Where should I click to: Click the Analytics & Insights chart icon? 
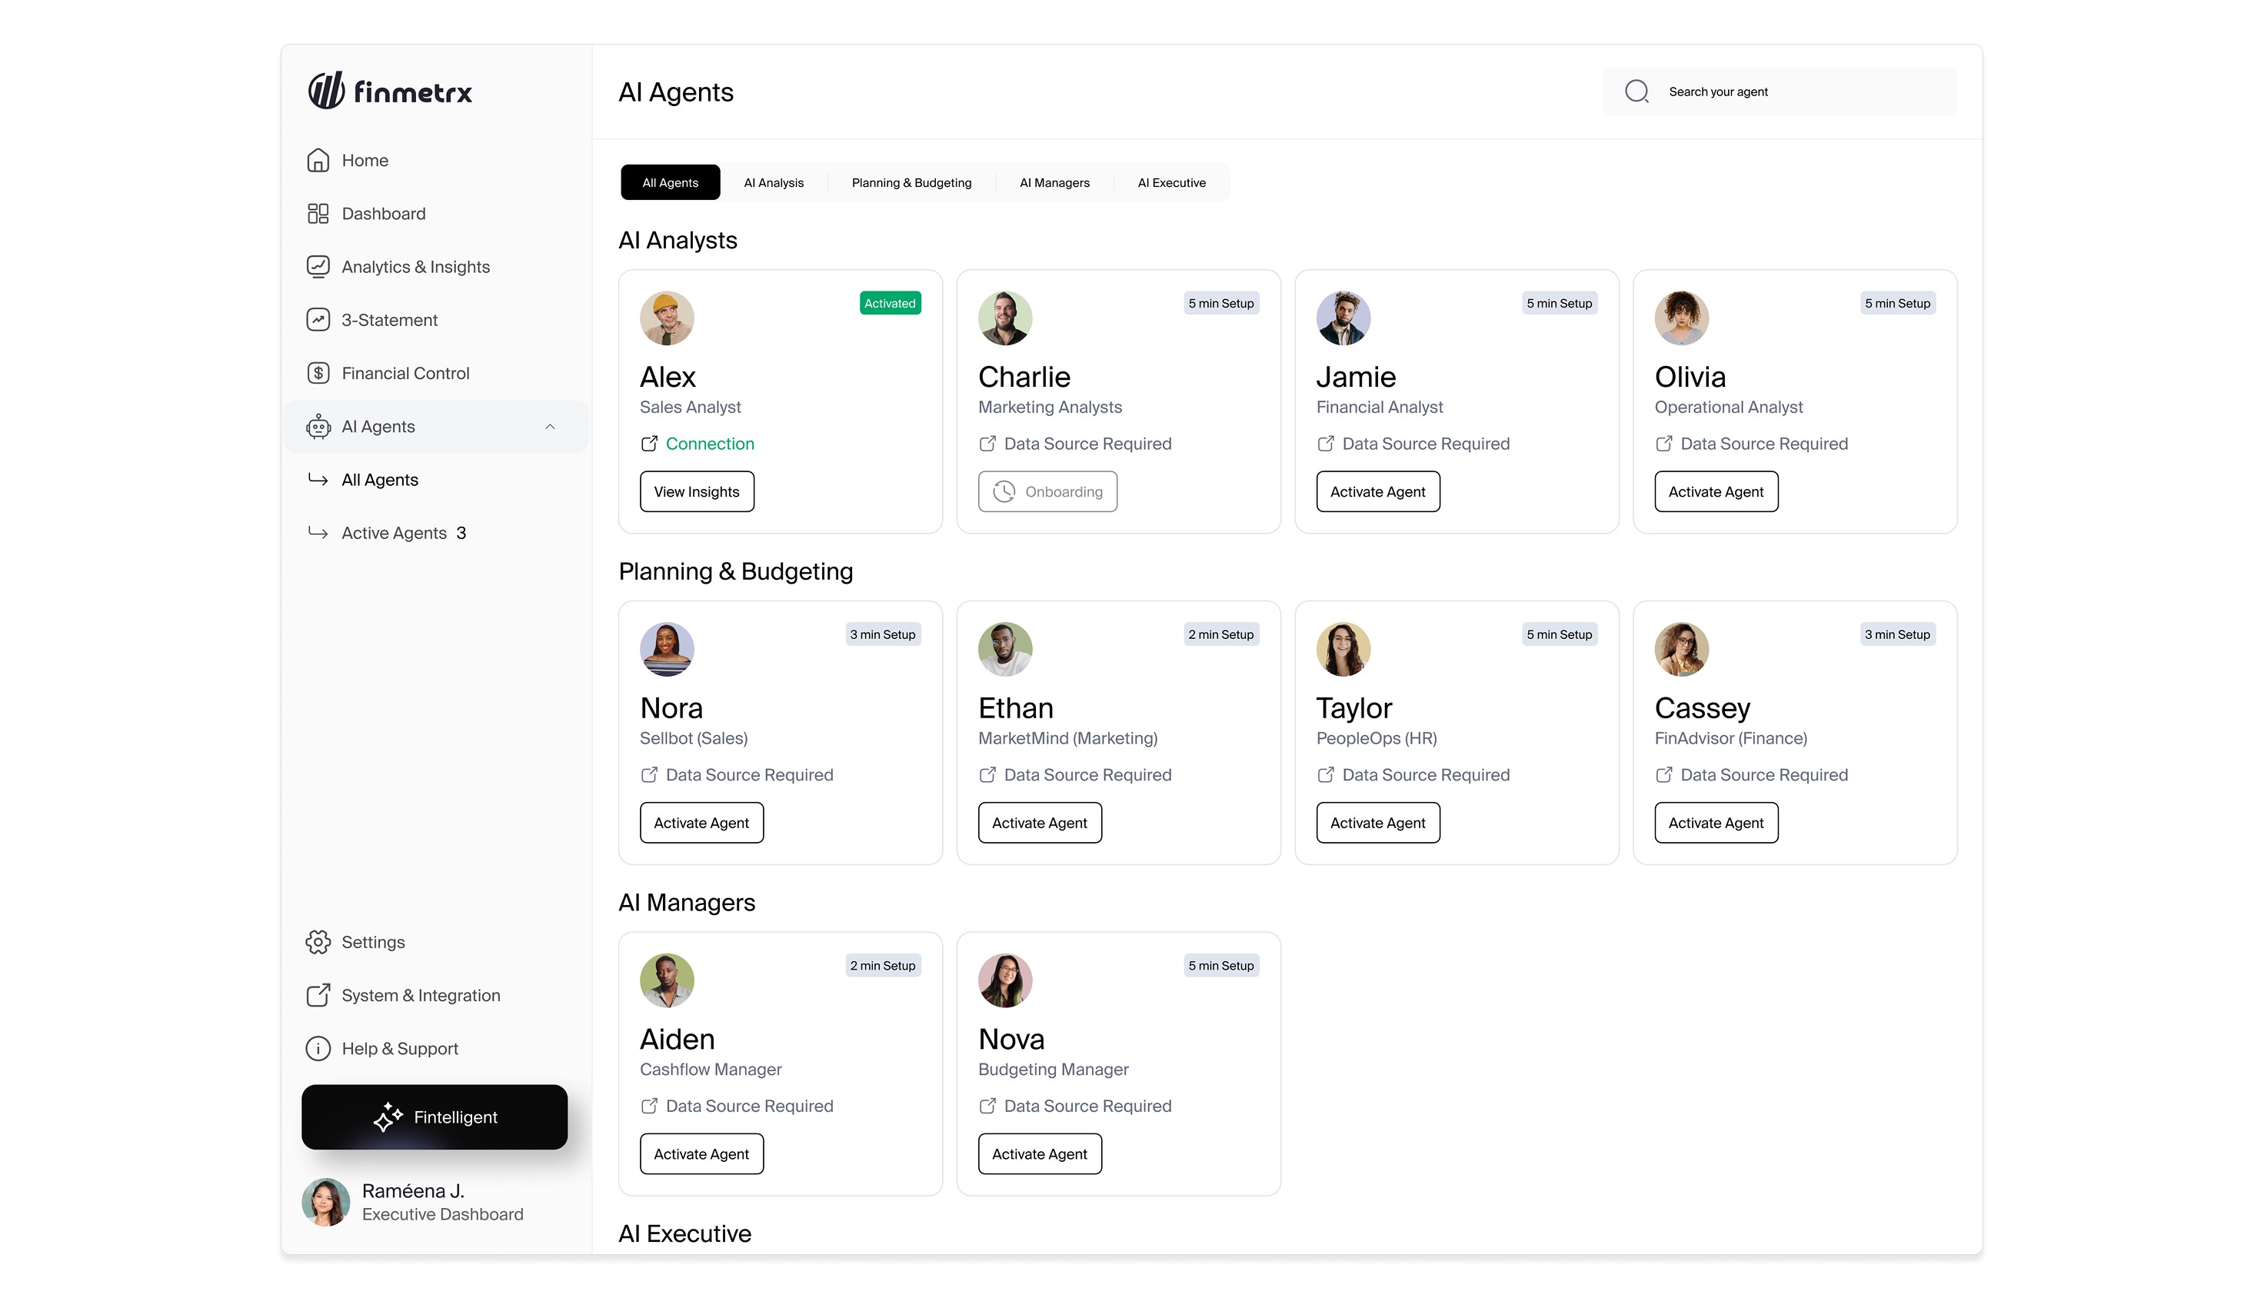pyautogui.click(x=318, y=267)
